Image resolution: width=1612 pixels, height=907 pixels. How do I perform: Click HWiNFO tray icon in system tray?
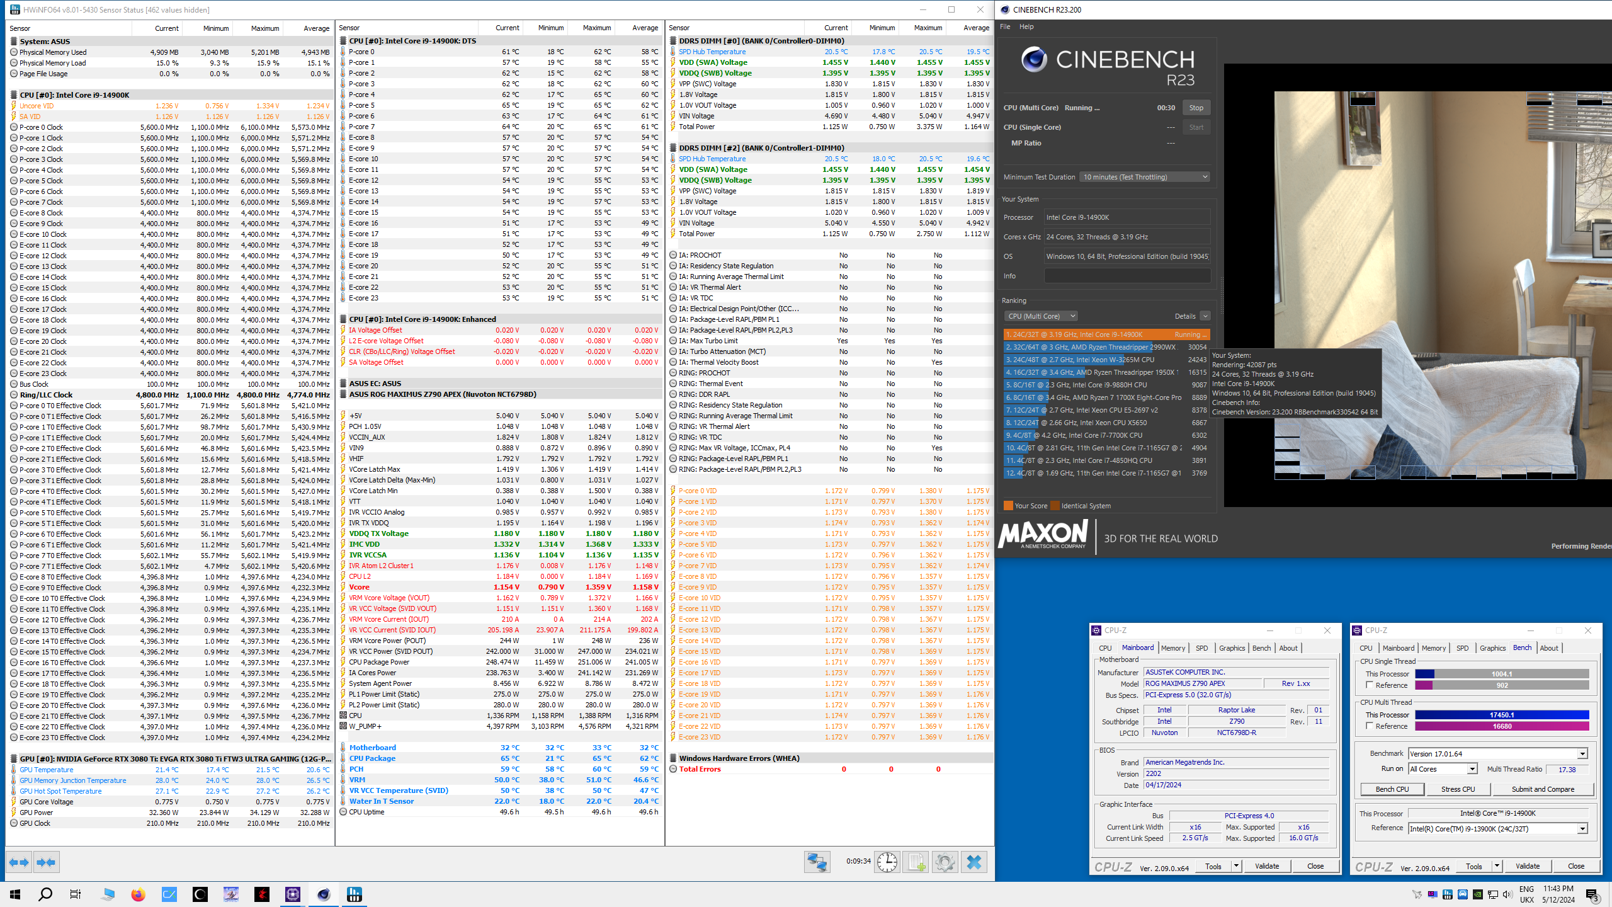(x=1448, y=894)
